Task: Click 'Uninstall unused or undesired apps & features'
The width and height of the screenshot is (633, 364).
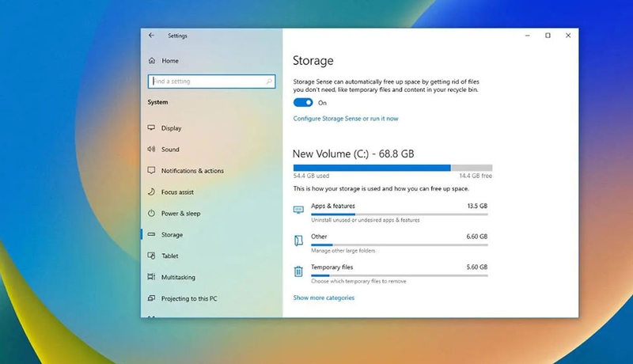Action: (x=366, y=220)
